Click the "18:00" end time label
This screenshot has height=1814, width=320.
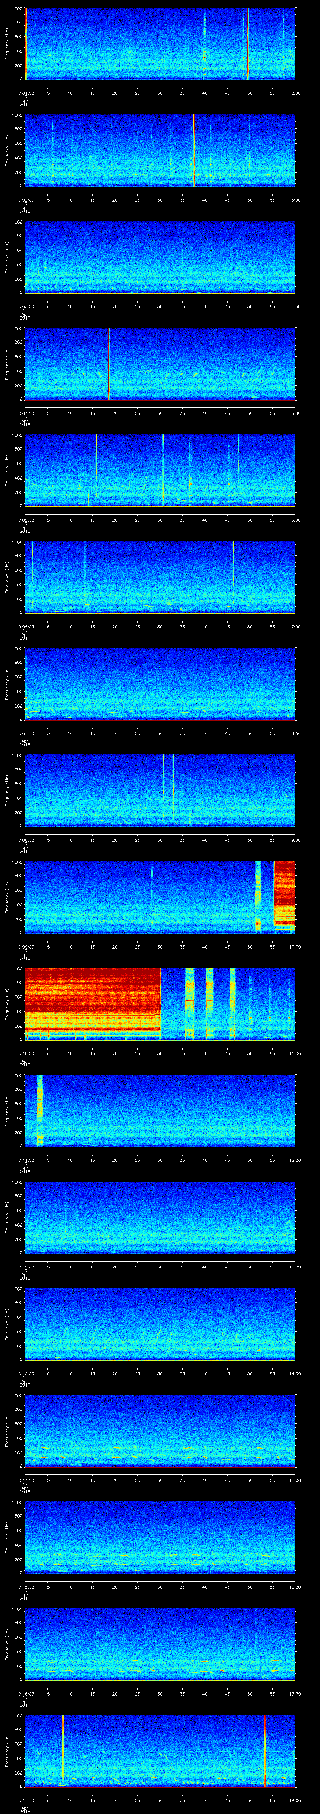coord(295,1800)
